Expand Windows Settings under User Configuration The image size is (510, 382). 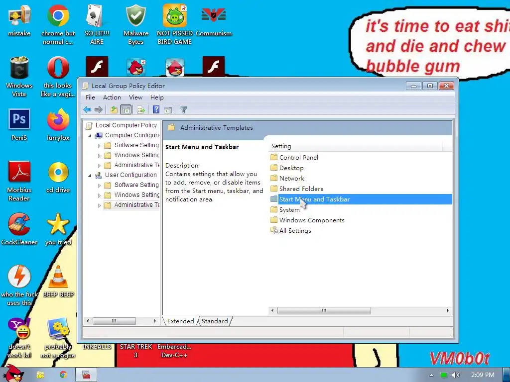(x=99, y=195)
